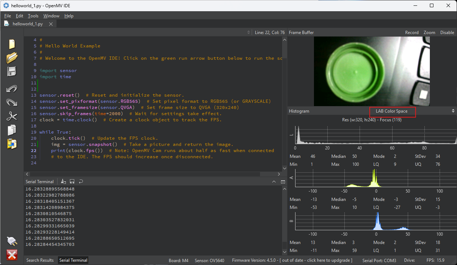Disable the Frame Buffer preview
457x265 pixels.
pos(447,33)
